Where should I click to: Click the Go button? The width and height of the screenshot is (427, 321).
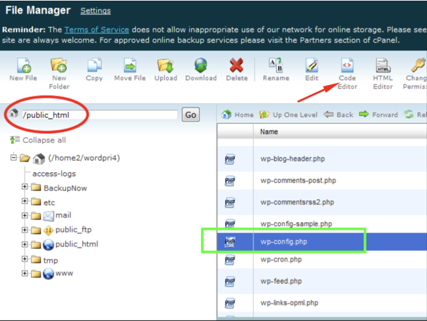click(190, 115)
